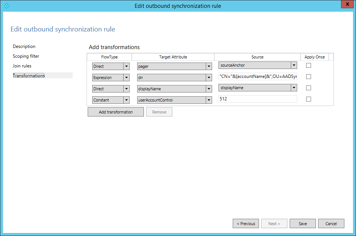Open the Join rules page
Screen dimensions: 356x236
22,66
